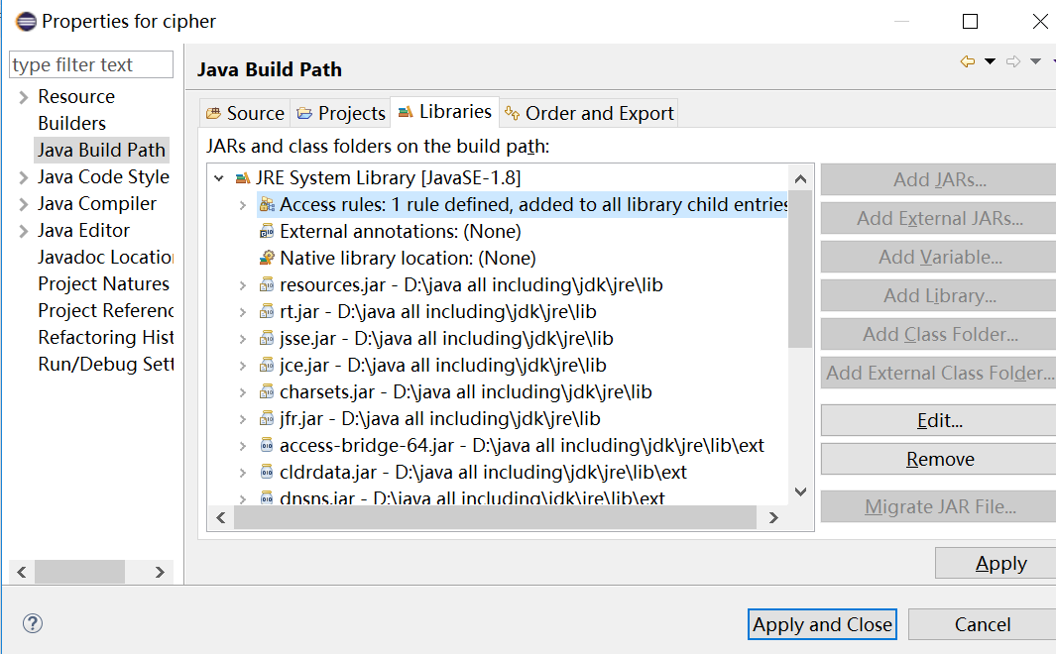Switch to the Source tab
Image resolution: width=1056 pixels, height=654 pixels.
click(x=245, y=113)
